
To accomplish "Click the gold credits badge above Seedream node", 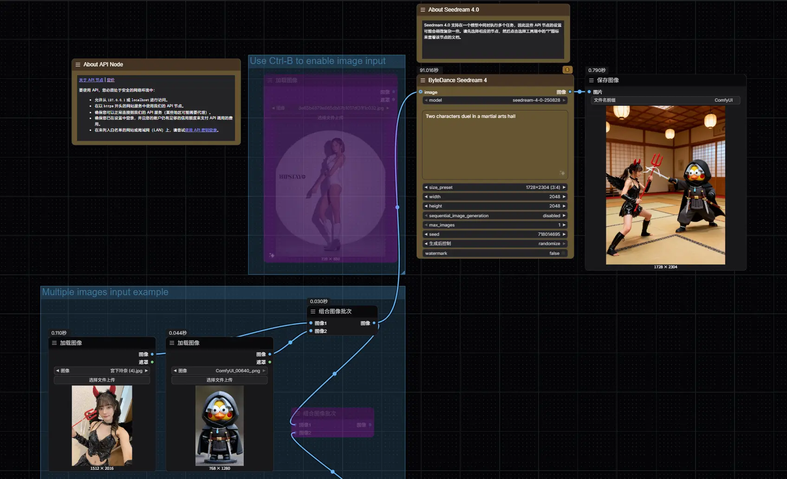I will pyautogui.click(x=567, y=70).
